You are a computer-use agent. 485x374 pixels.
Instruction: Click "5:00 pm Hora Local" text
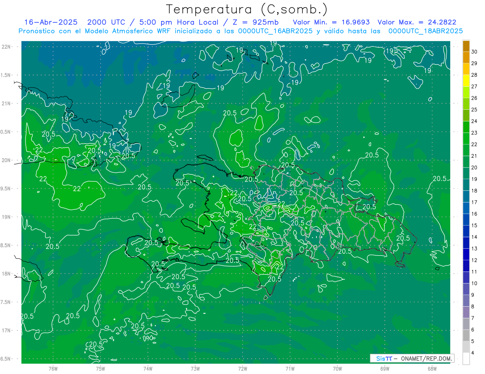(x=179, y=22)
